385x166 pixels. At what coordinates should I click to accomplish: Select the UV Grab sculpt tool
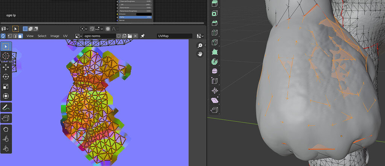coord(6,130)
